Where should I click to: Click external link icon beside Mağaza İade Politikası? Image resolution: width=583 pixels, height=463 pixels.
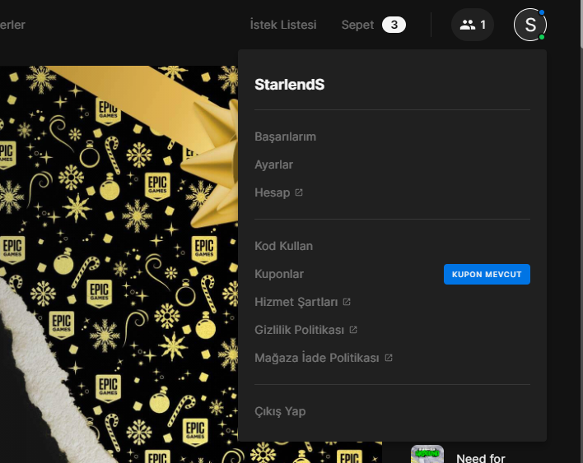pos(389,358)
